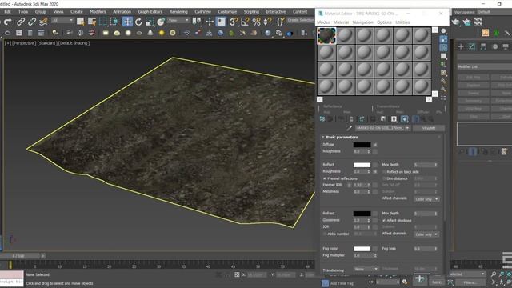Open the Rendering menu
The width and height of the screenshot is (512, 288).
coord(178,12)
